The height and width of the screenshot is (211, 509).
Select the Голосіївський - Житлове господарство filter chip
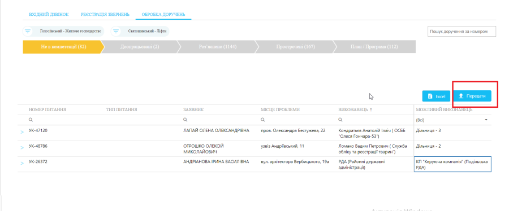[63, 32]
